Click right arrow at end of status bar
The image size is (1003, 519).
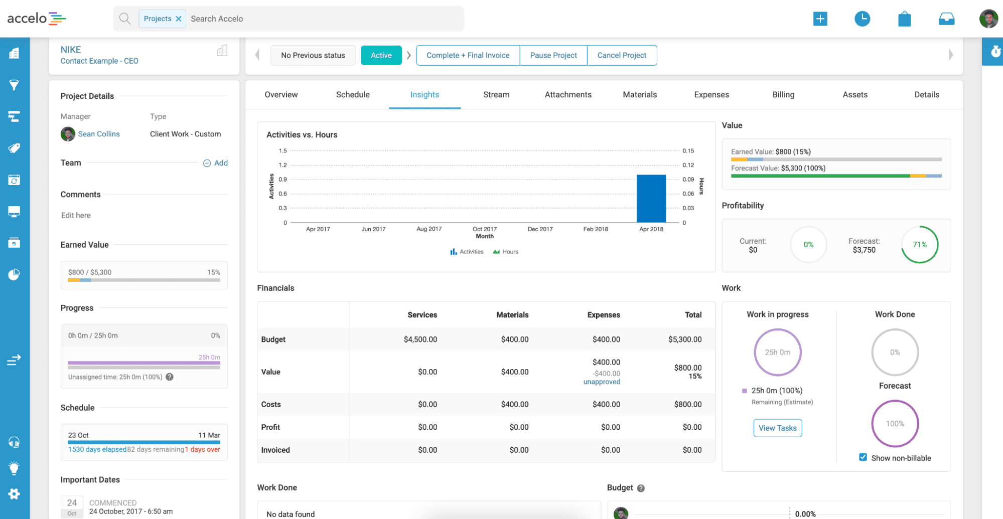click(x=950, y=55)
